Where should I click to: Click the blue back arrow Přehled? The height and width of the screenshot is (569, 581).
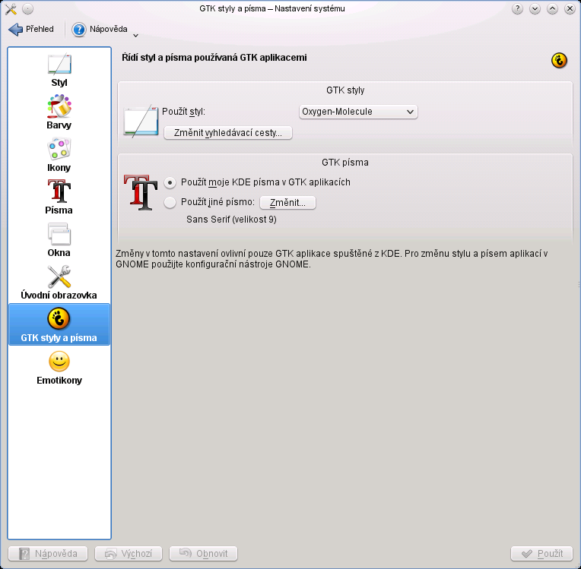point(31,29)
